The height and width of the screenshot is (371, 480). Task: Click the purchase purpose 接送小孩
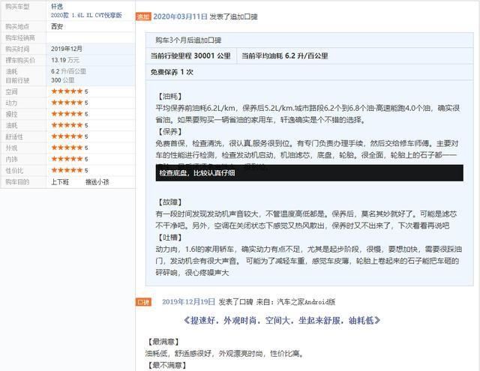[x=97, y=182]
